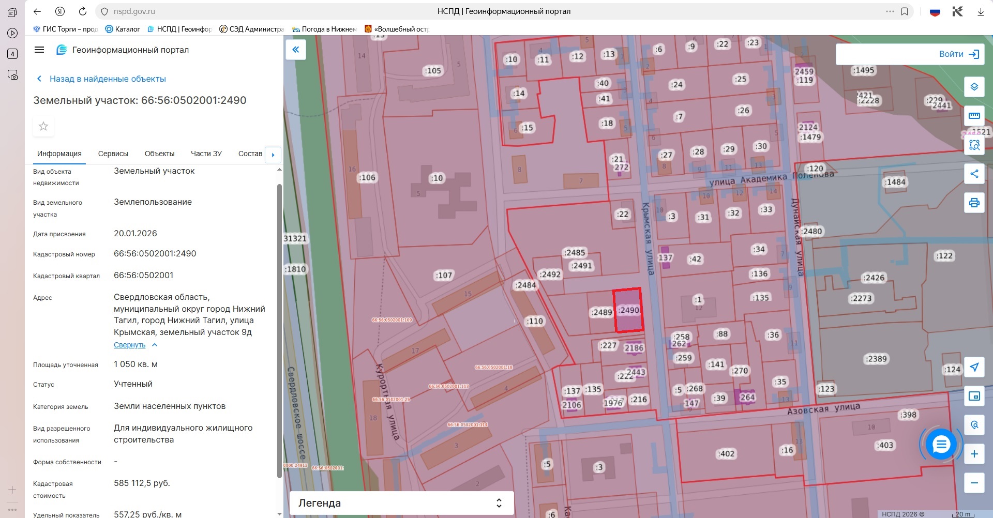Open the map layers panel
This screenshot has height=518, width=993.
974,87
